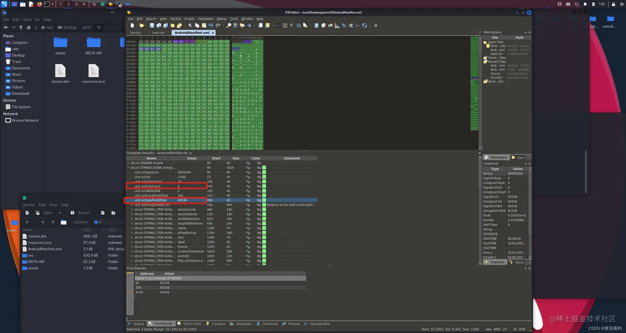
Task: Open the Find in Files bottom tab
Action: click(190, 324)
